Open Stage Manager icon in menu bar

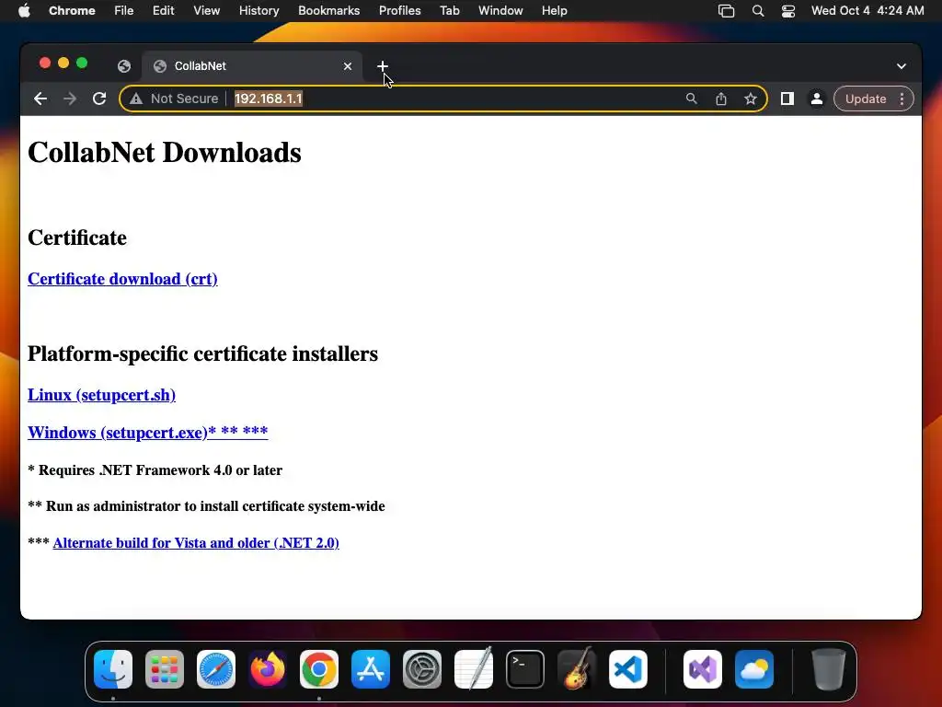pos(727,11)
